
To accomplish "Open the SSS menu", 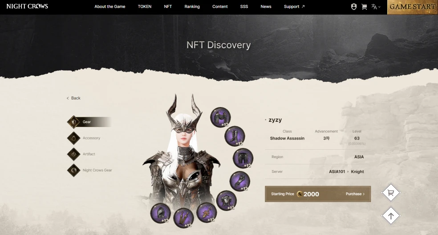I will [244, 7].
